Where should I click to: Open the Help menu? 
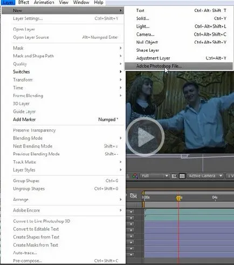pos(99,3)
